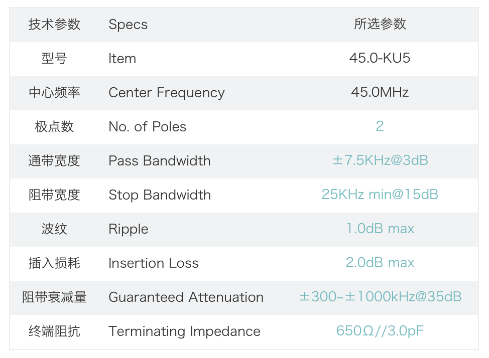The image size is (489, 358).
Task: Select the 2.0dB max insertion loss value
Action: 380,263
